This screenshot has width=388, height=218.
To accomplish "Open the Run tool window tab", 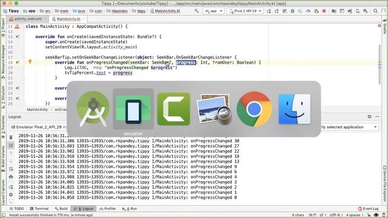I will point(130,208).
